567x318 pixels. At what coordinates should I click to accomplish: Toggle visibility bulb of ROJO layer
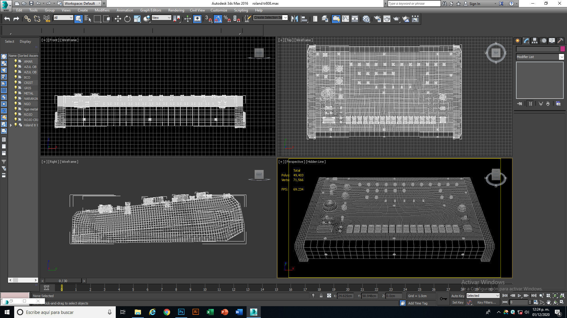(15, 114)
